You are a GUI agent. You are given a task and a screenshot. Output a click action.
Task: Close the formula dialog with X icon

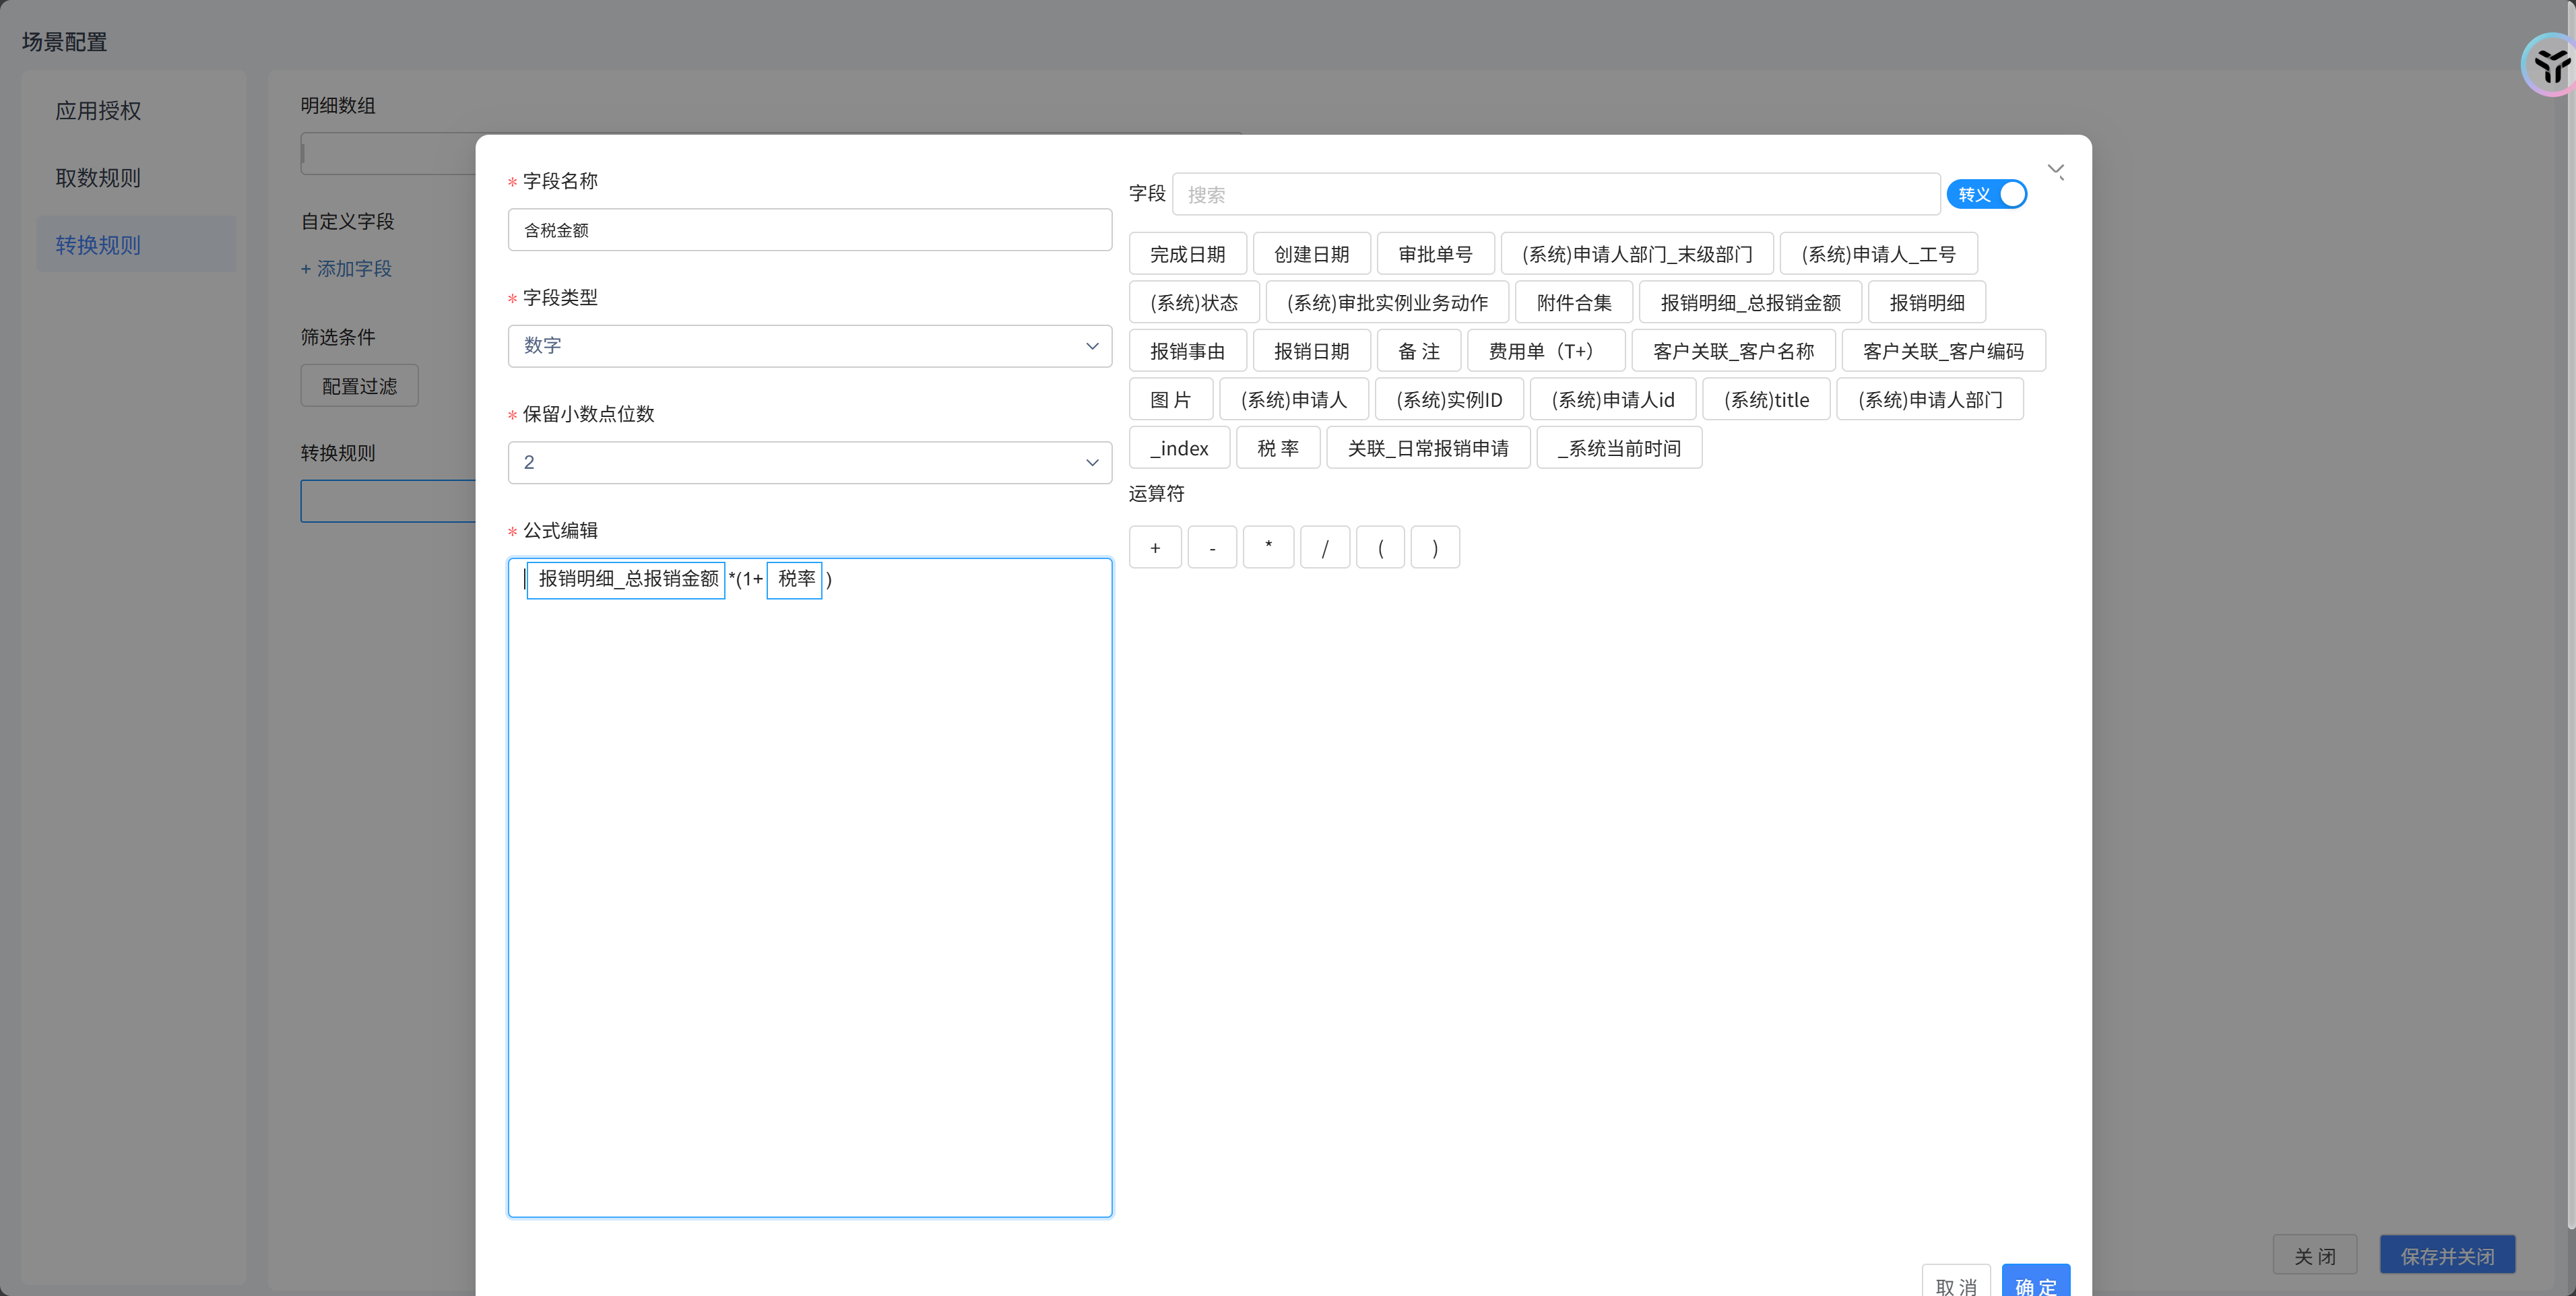2055,171
